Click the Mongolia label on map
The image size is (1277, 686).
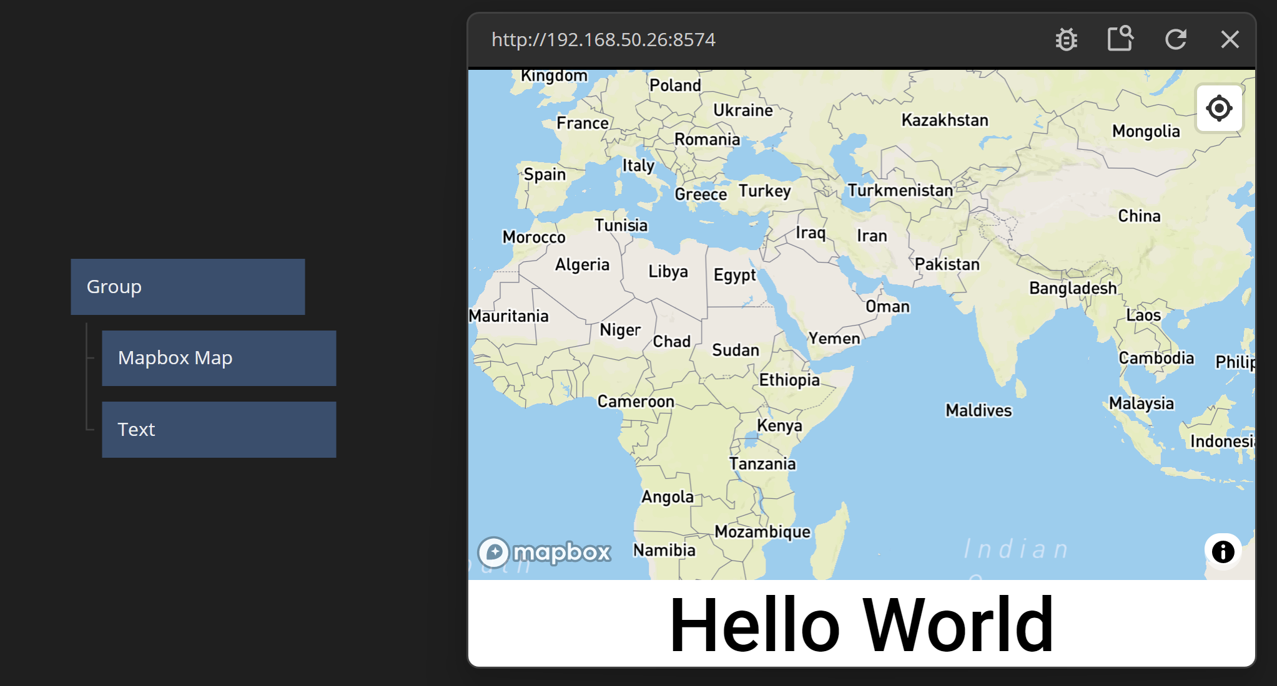point(1146,132)
